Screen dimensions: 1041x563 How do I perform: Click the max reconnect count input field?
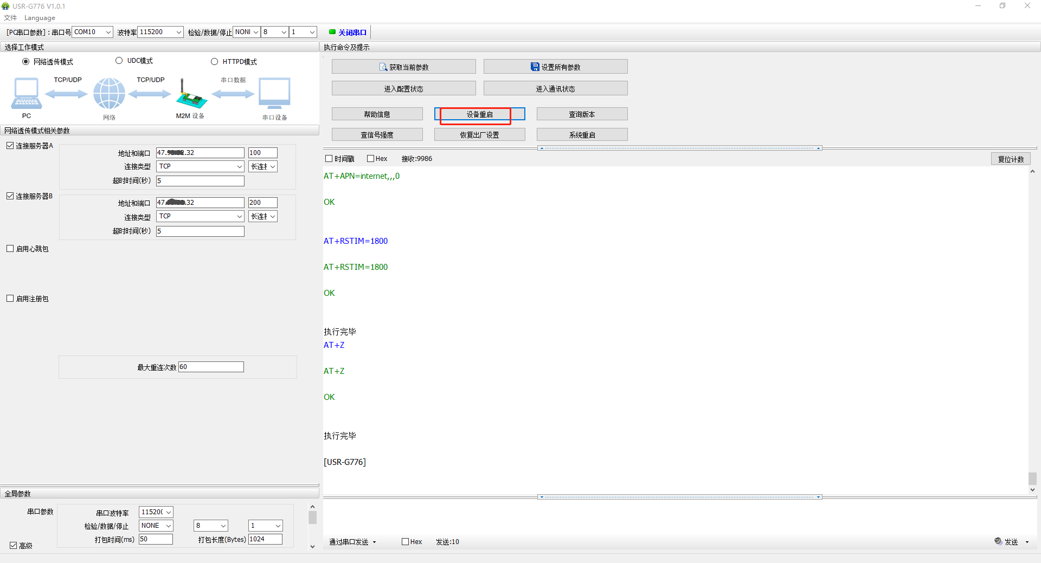(x=211, y=367)
